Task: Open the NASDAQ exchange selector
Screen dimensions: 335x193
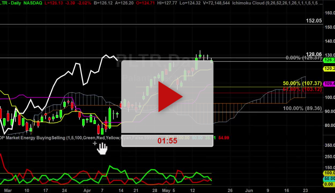Action: point(33,3)
